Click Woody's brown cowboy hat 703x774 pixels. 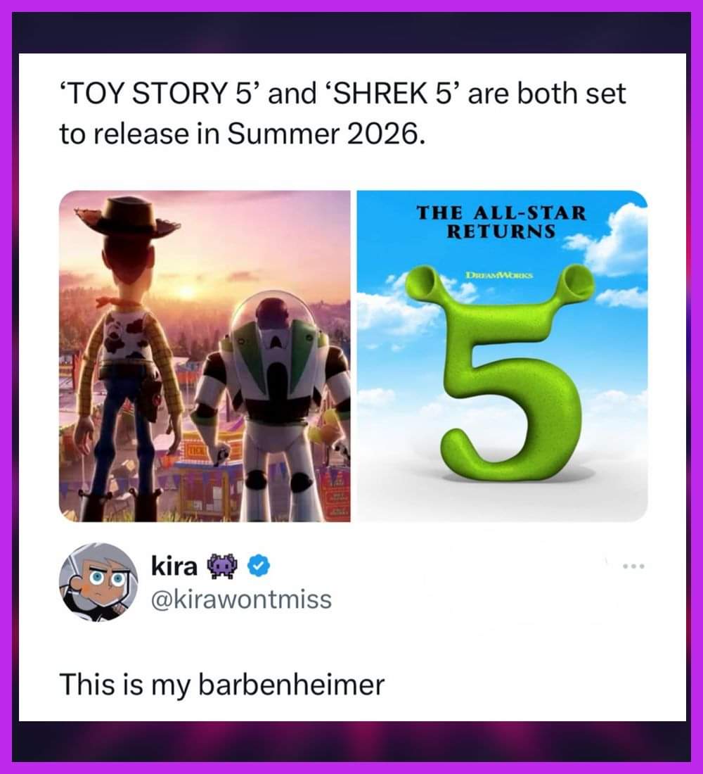128,217
